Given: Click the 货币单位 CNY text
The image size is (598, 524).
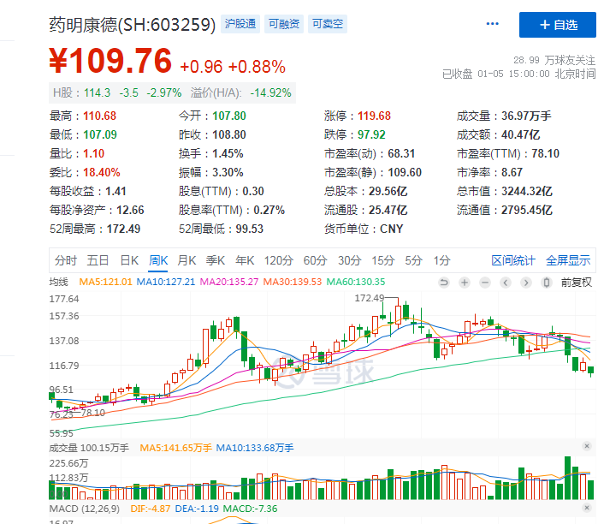Looking at the screenshot, I should click(x=364, y=229).
